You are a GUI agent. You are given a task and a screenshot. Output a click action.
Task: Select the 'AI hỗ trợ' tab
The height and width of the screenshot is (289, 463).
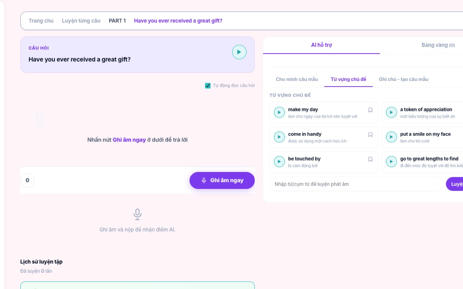[x=322, y=45]
